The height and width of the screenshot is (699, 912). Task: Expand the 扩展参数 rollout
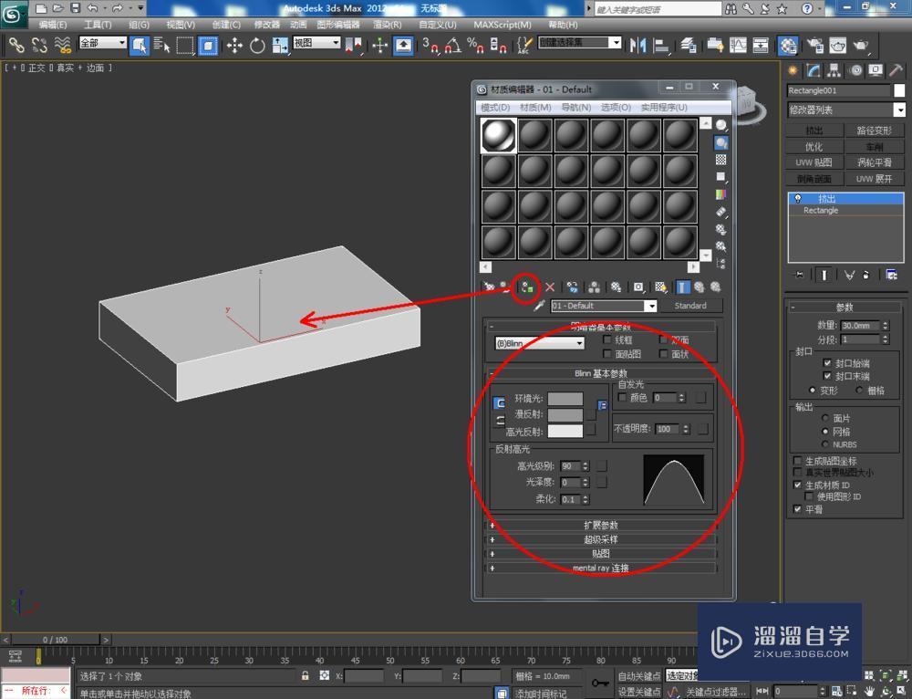(604, 525)
